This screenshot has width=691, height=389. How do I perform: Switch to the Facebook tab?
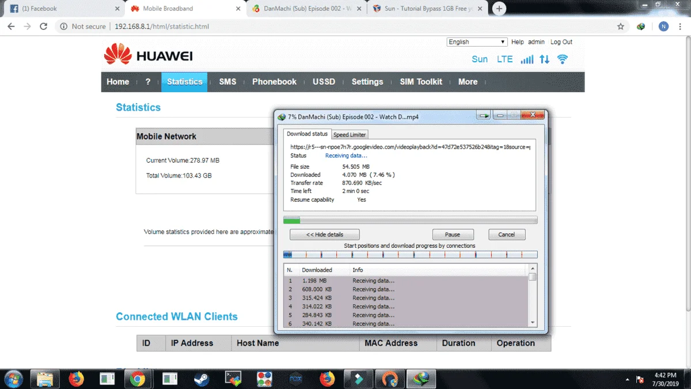point(62,9)
